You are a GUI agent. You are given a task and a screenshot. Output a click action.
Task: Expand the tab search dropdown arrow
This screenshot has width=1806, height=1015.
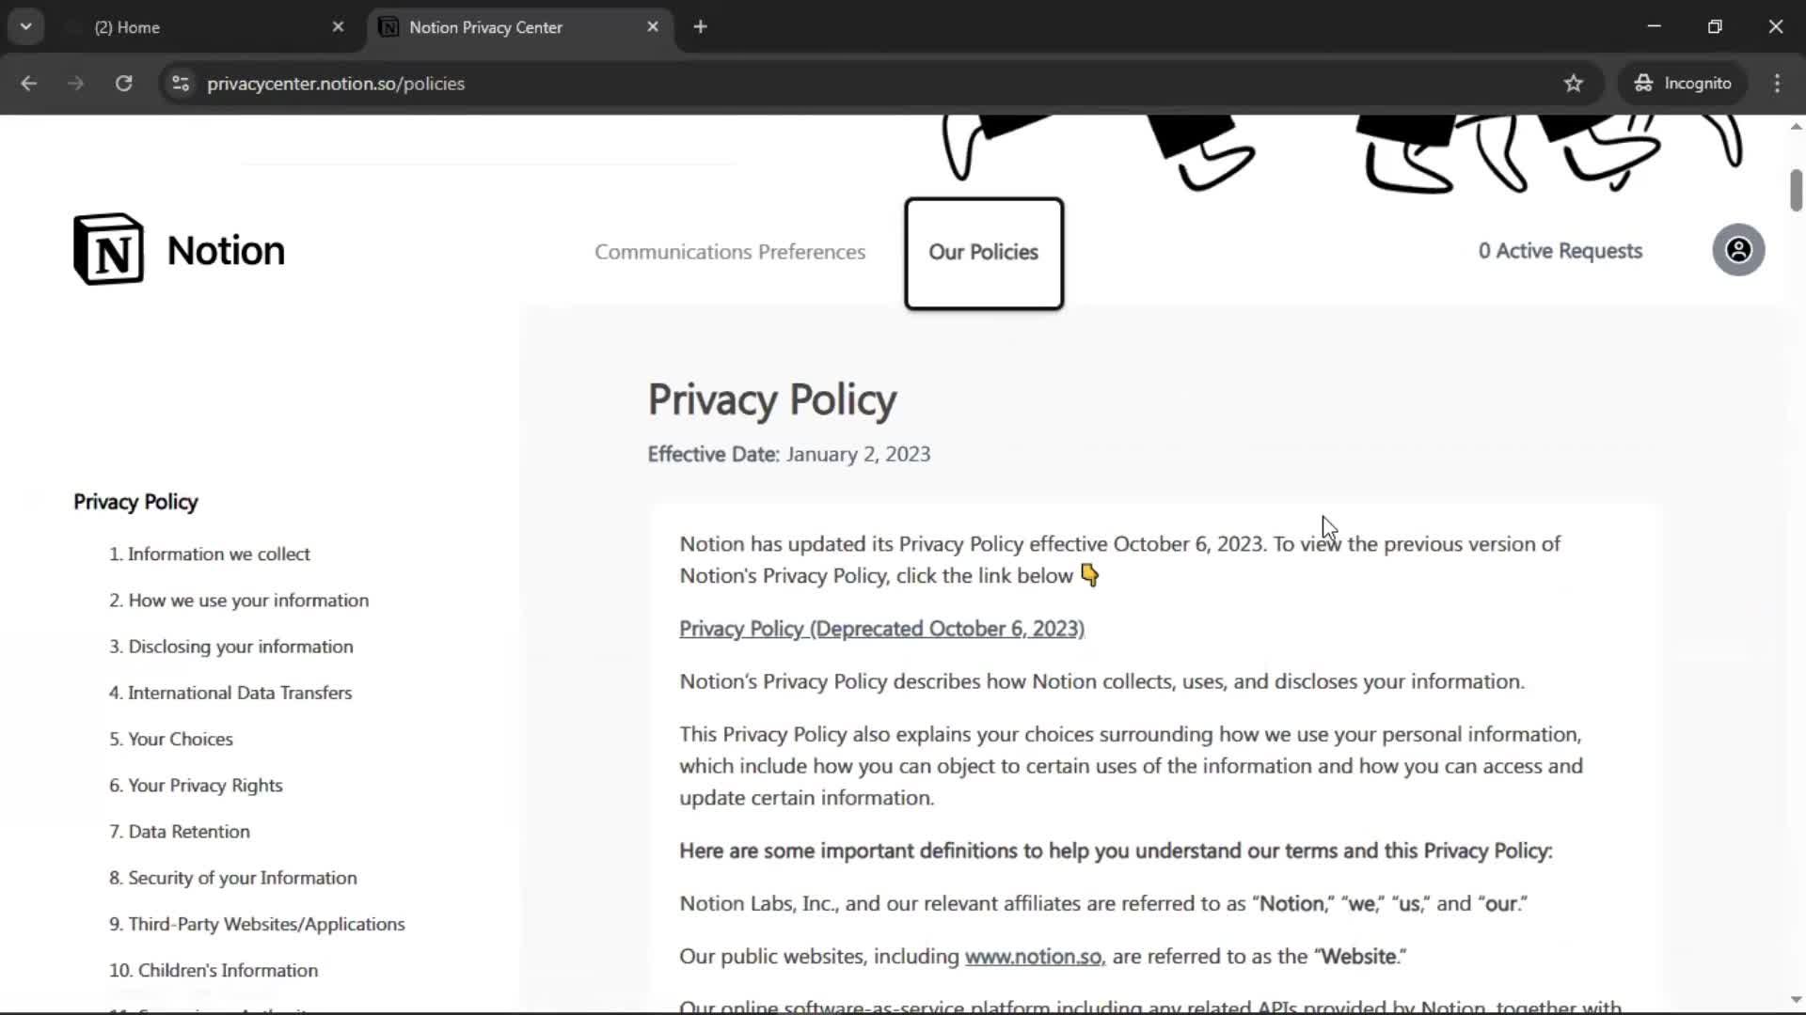(26, 26)
